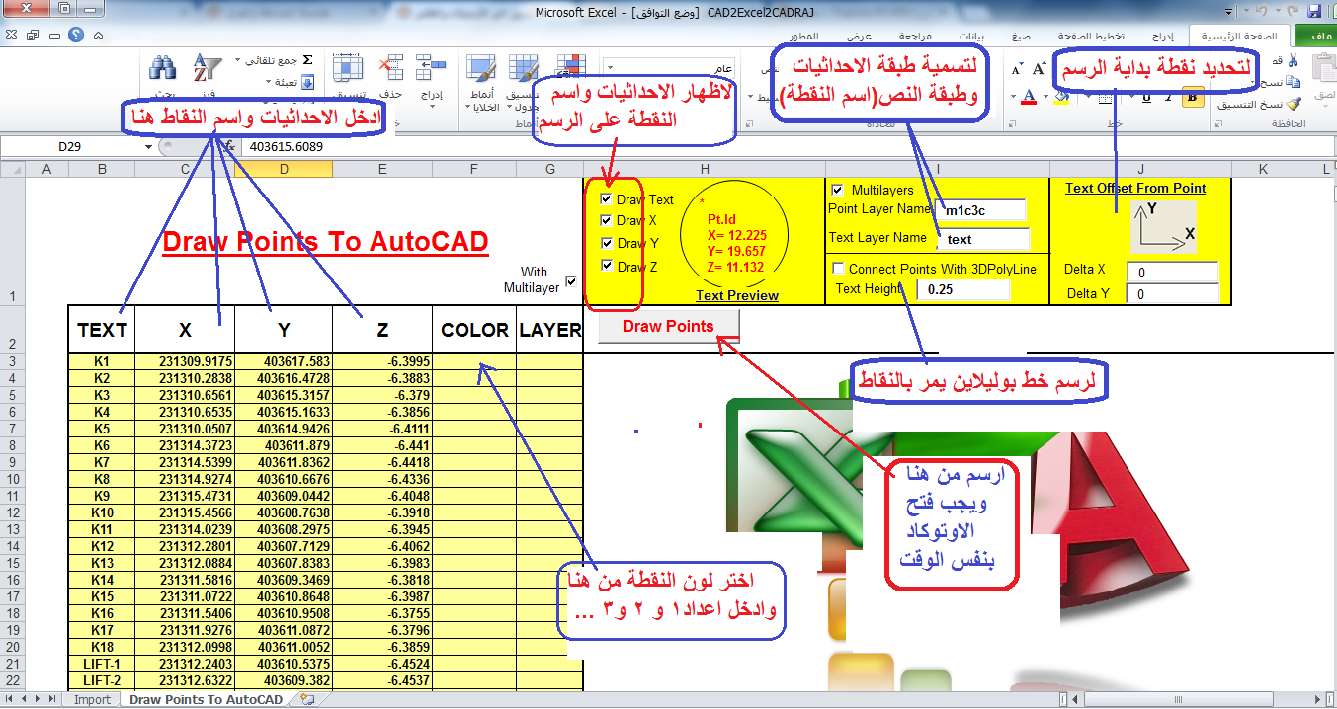Click the Undo arrow in quick access
Image resolution: width=1337 pixels, height=709 pixels.
[1264, 12]
